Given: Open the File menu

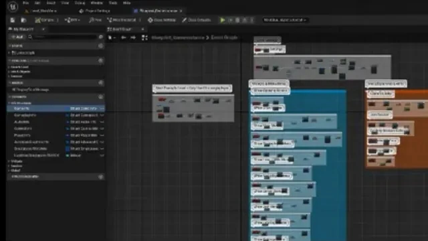Looking at the screenshot, I should point(26,3).
